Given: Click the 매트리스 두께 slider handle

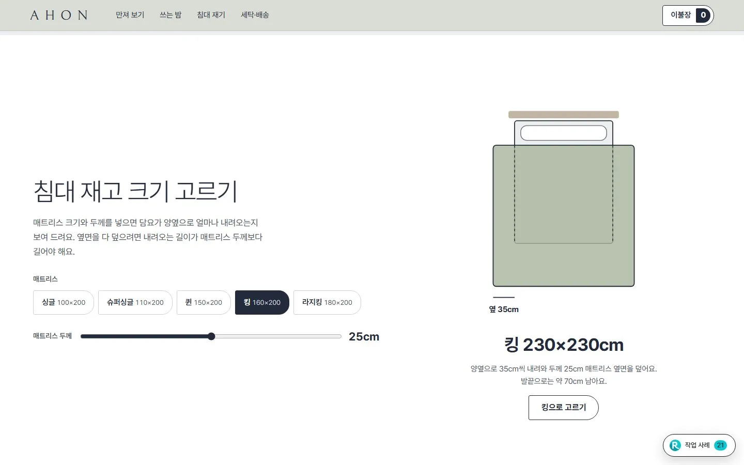Looking at the screenshot, I should coord(211,336).
